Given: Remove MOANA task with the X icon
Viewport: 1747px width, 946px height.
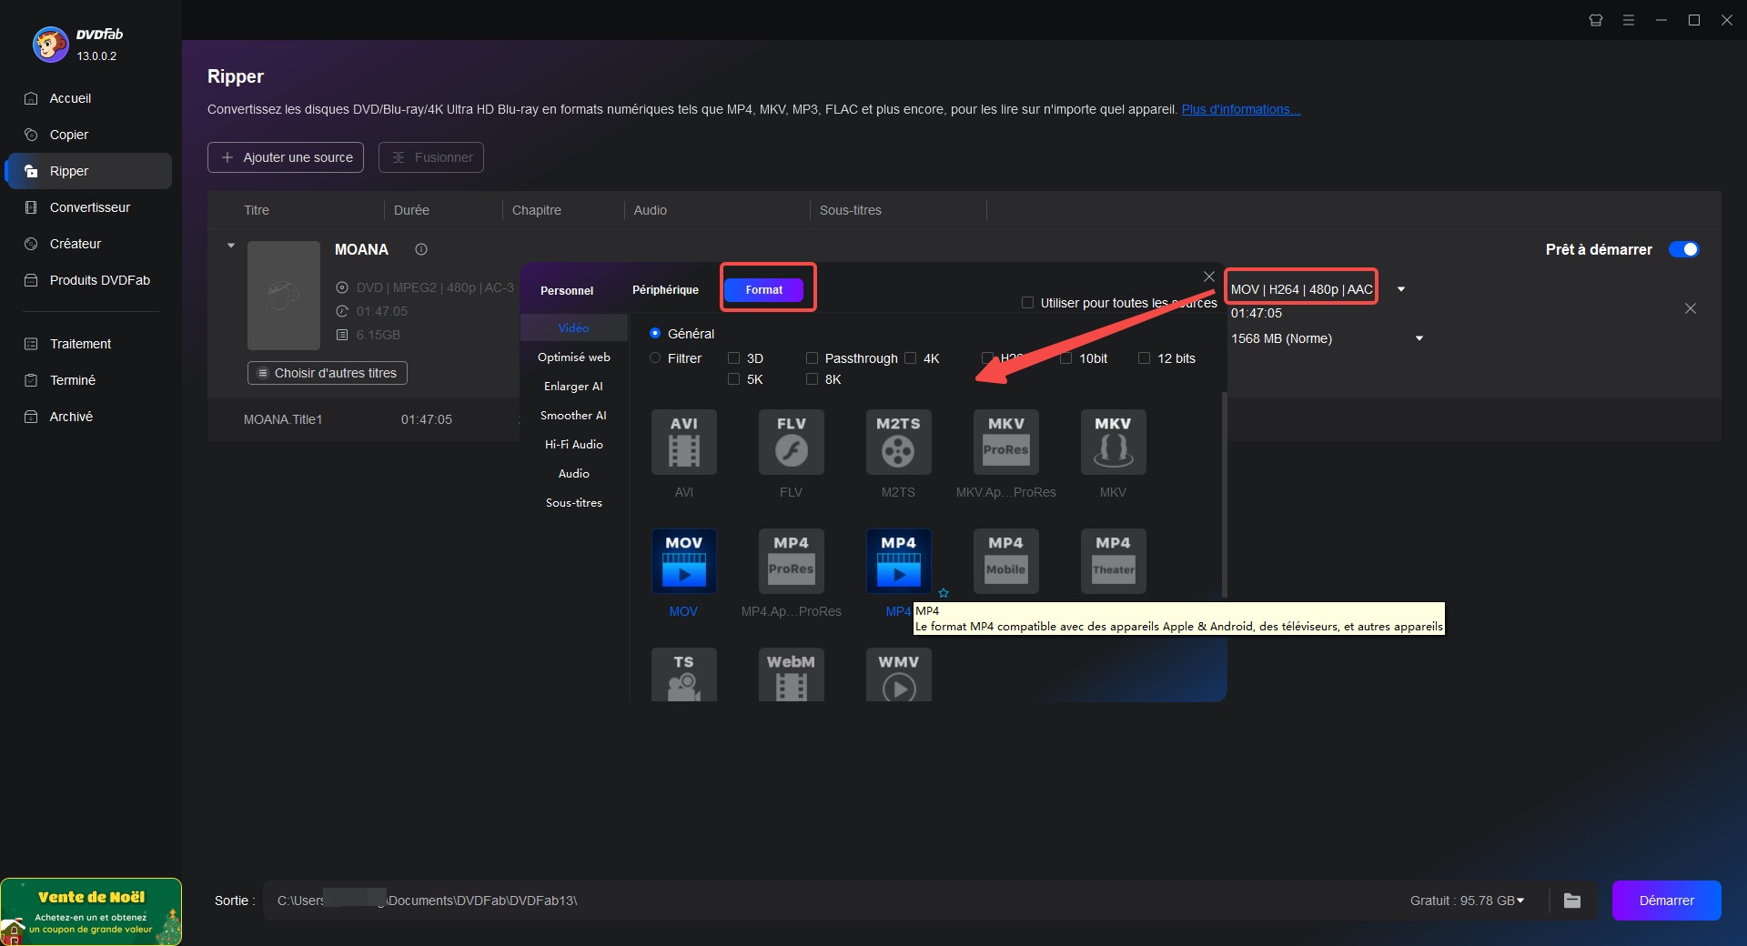Looking at the screenshot, I should tap(1691, 308).
